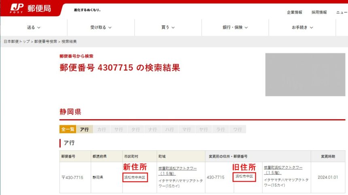Go to 郵便番号検索 breadcrumb link

click(x=46, y=41)
